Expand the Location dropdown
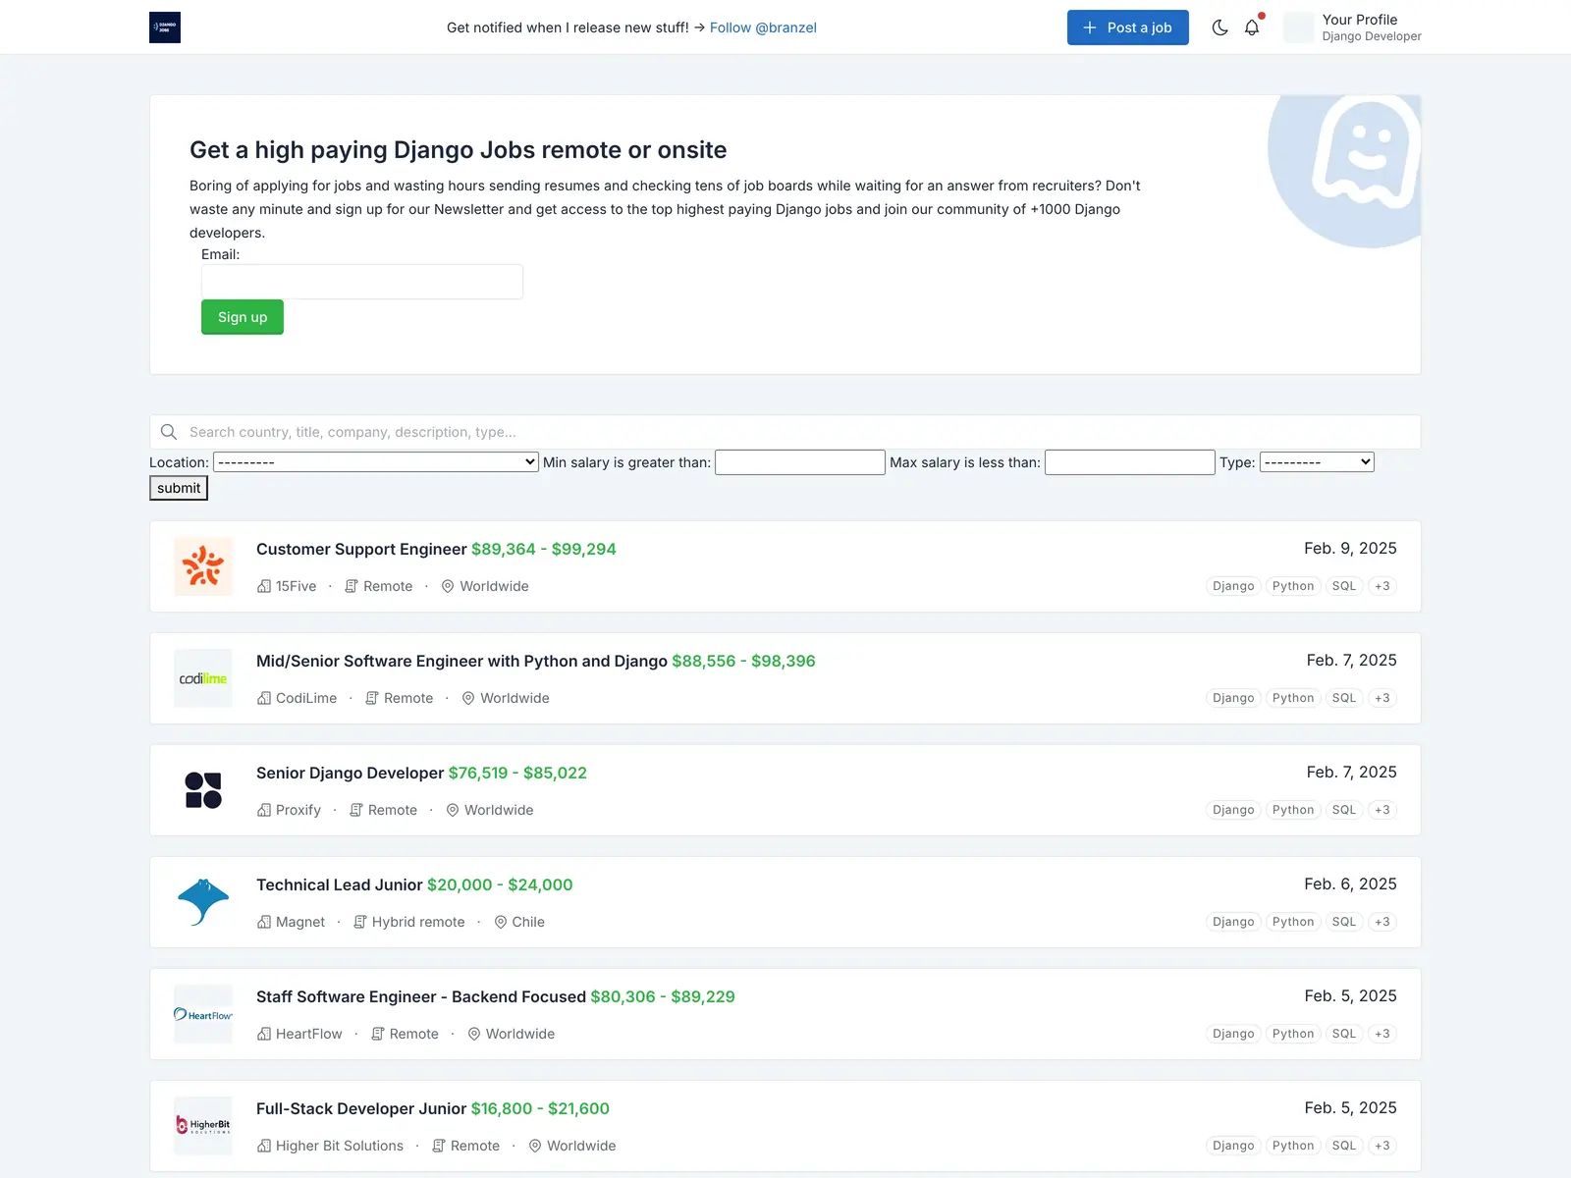Viewport: 1571px width, 1178px height. tap(376, 462)
